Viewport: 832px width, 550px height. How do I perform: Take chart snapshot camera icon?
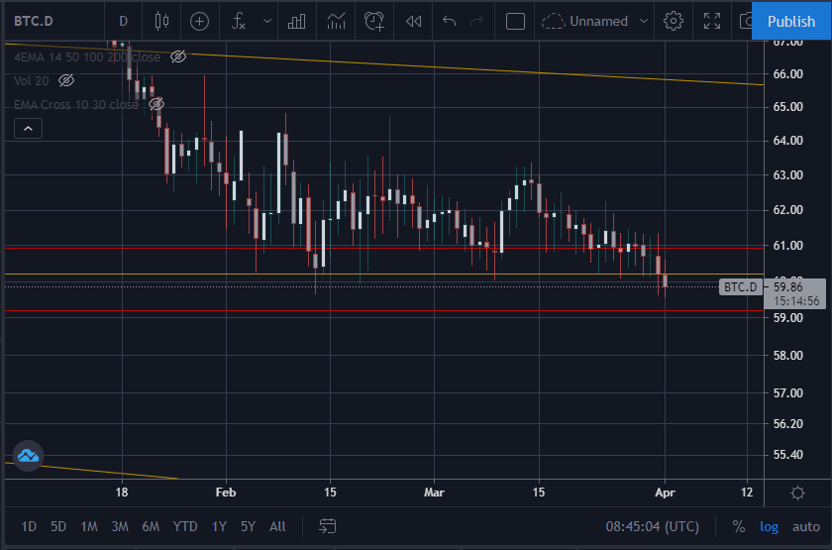pyautogui.click(x=746, y=21)
